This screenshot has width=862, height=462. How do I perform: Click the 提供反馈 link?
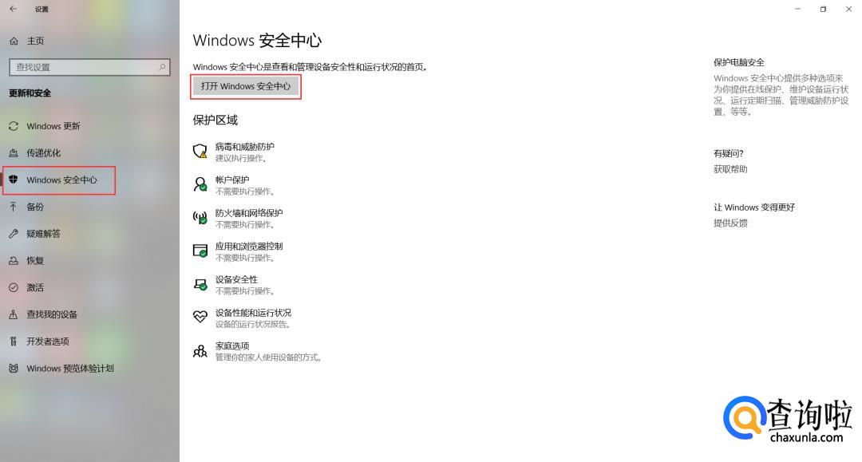pos(730,223)
